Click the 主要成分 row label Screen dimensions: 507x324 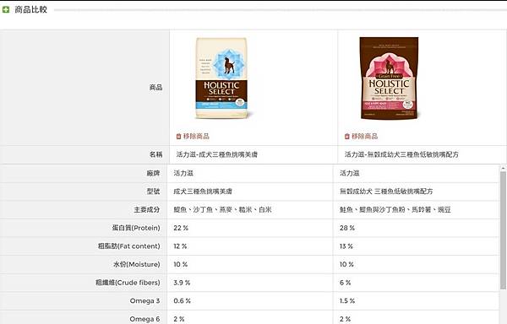click(146, 210)
